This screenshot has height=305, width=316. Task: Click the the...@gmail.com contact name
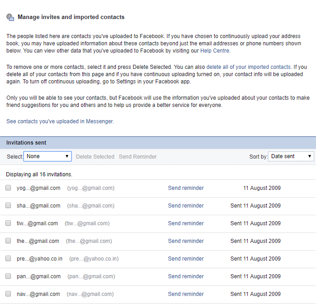38,241
